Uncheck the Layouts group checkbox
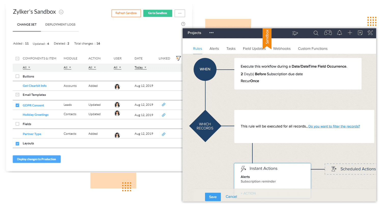The width and height of the screenshot is (382, 204). click(x=17, y=144)
